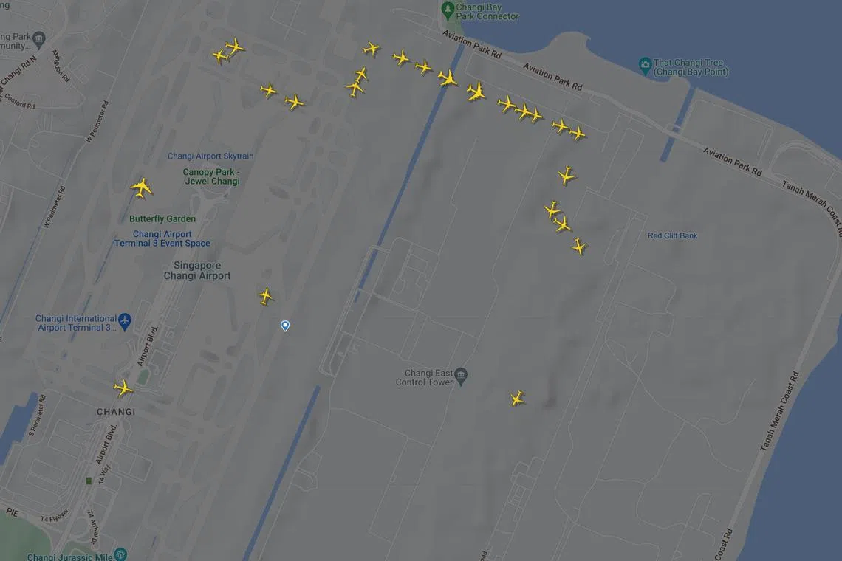Screen dimensions: 842x561
Task: Select the plane icon above CHANGI label
Action: click(123, 388)
